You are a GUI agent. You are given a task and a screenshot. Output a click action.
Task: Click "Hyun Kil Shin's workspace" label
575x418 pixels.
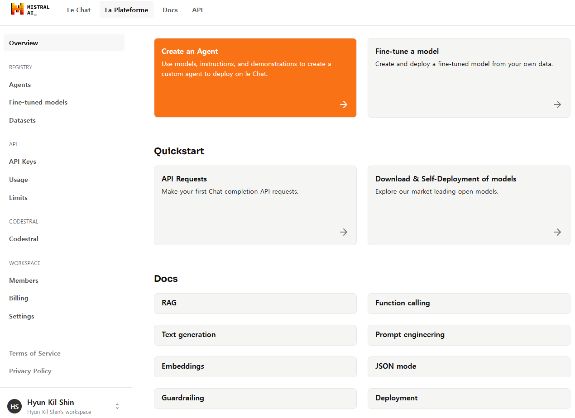pos(59,412)
